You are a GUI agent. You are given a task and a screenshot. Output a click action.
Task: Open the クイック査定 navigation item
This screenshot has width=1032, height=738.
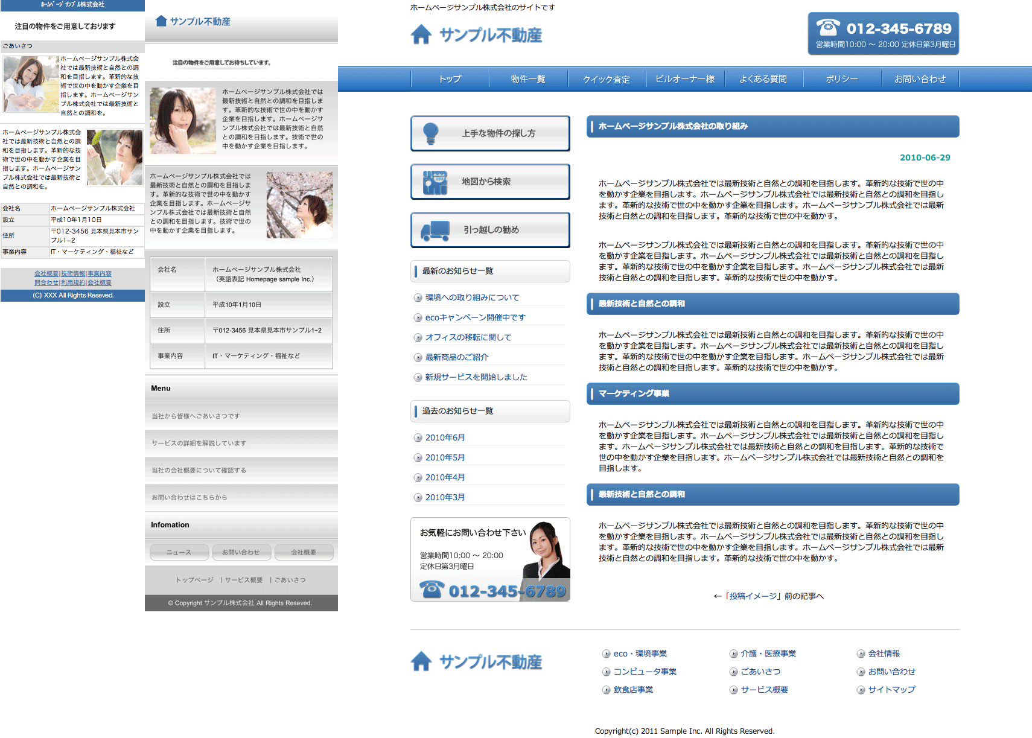click(x=606, y=79)
